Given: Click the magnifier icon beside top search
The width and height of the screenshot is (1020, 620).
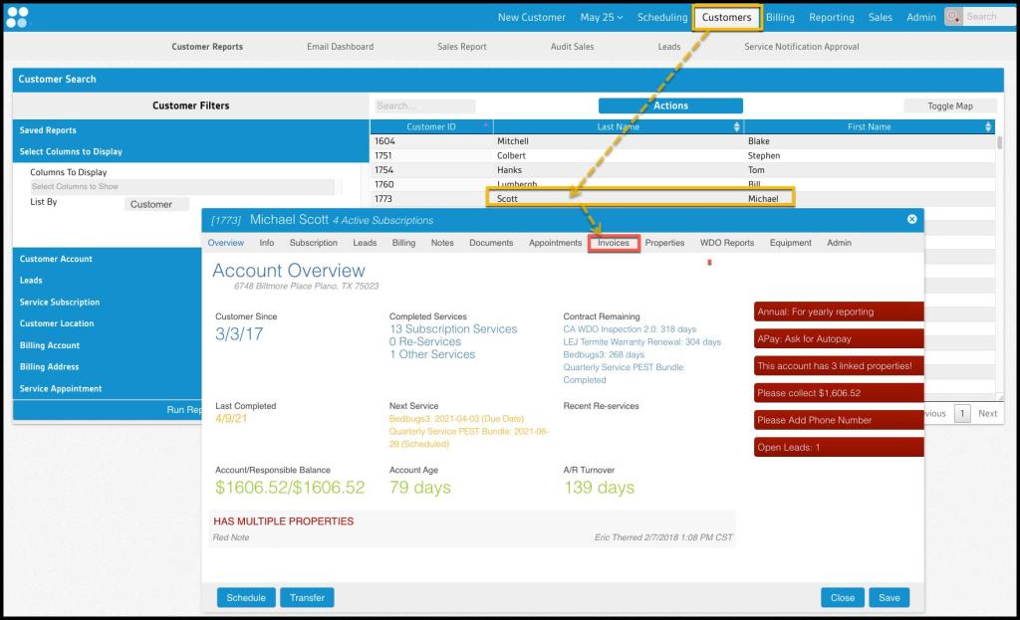Looking at the screenshot, I should click(x=953, y=17).
